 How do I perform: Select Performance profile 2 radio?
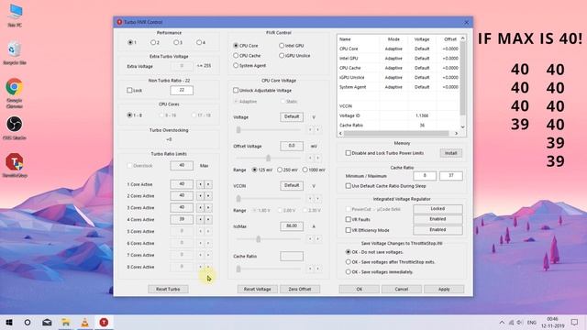click(x=153, y=42)
